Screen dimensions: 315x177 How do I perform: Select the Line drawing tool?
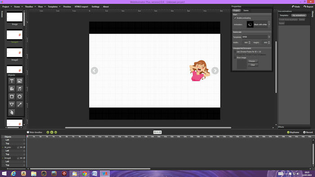[x=19, y=104]
